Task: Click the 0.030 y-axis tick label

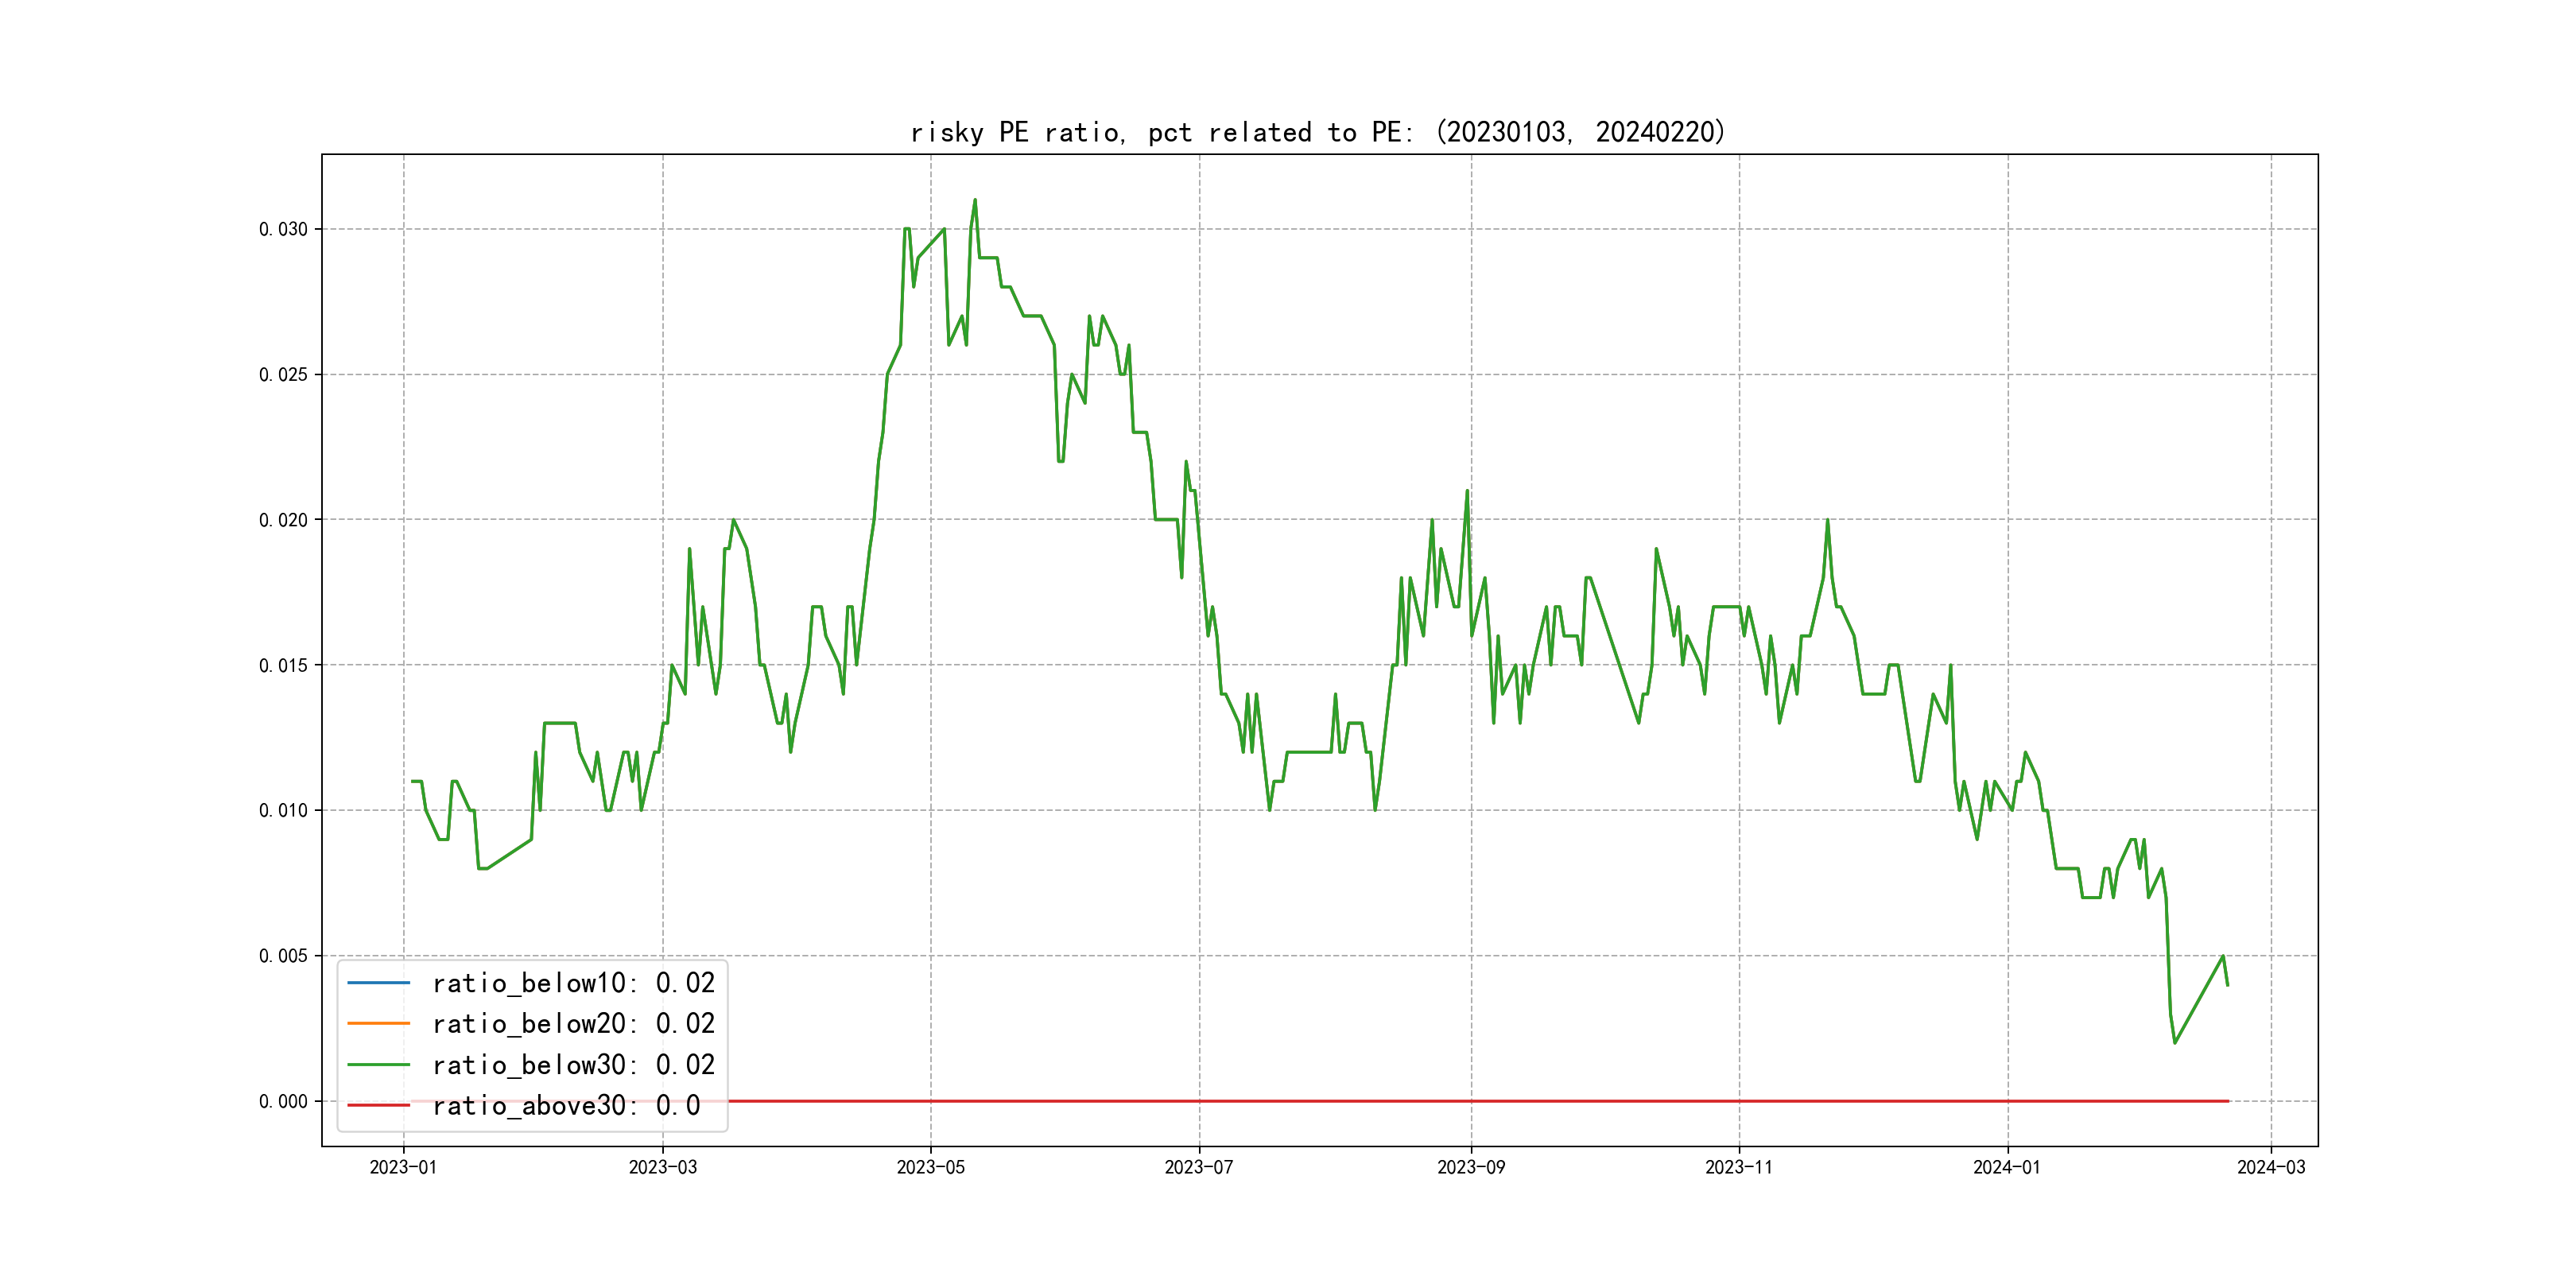Action: pos(283,229)
